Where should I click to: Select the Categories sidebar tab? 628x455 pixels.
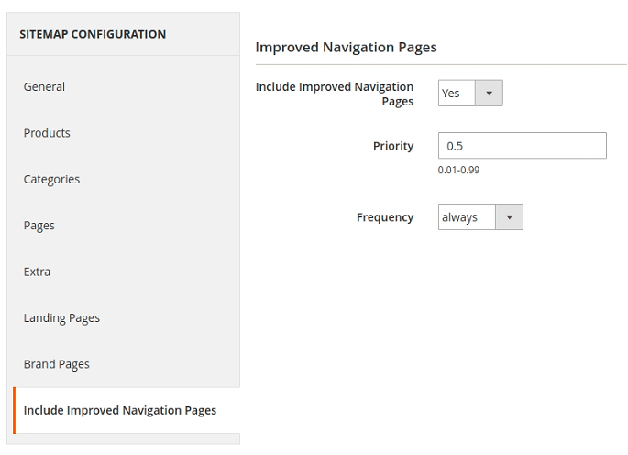tap(51, 180)
